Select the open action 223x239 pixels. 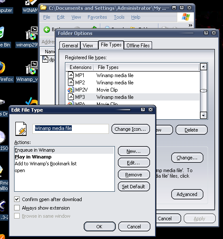coord(65,170)
